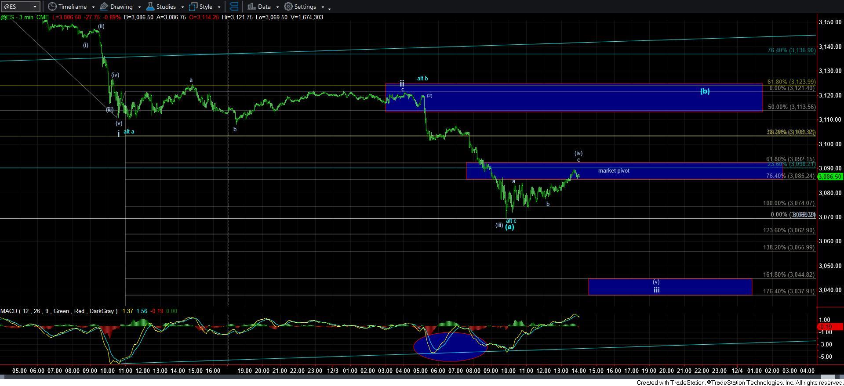The height and width of the screenshot is (386, 844).
Task: Click the 'alt b' annotation
Action: coord(422,79)
